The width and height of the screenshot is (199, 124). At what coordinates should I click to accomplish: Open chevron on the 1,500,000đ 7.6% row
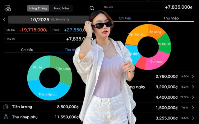193,108
